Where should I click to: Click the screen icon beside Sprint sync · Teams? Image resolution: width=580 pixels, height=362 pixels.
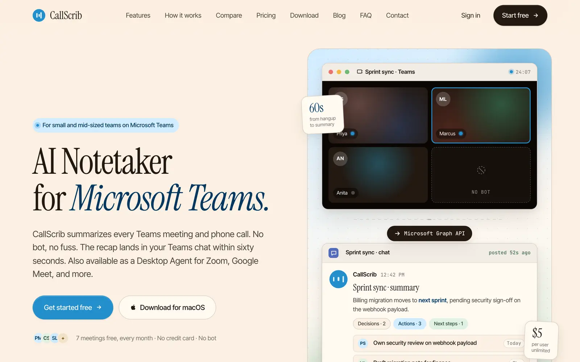click(360, 72)
